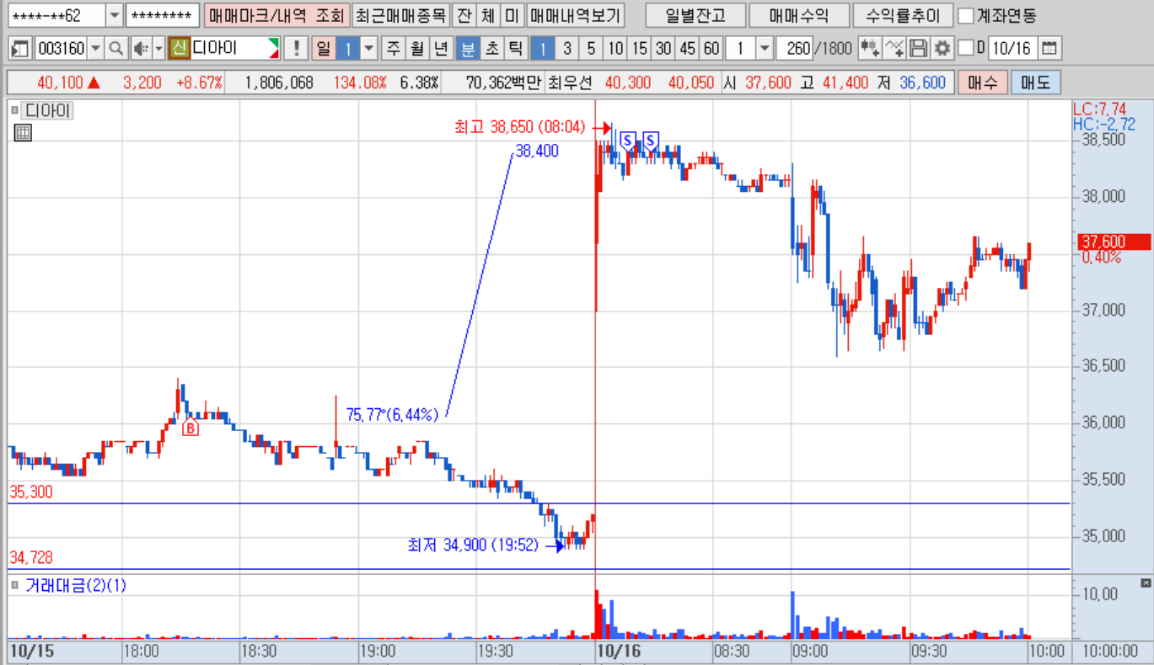Click the green 신 badge icon

click(x=179, y=48)
